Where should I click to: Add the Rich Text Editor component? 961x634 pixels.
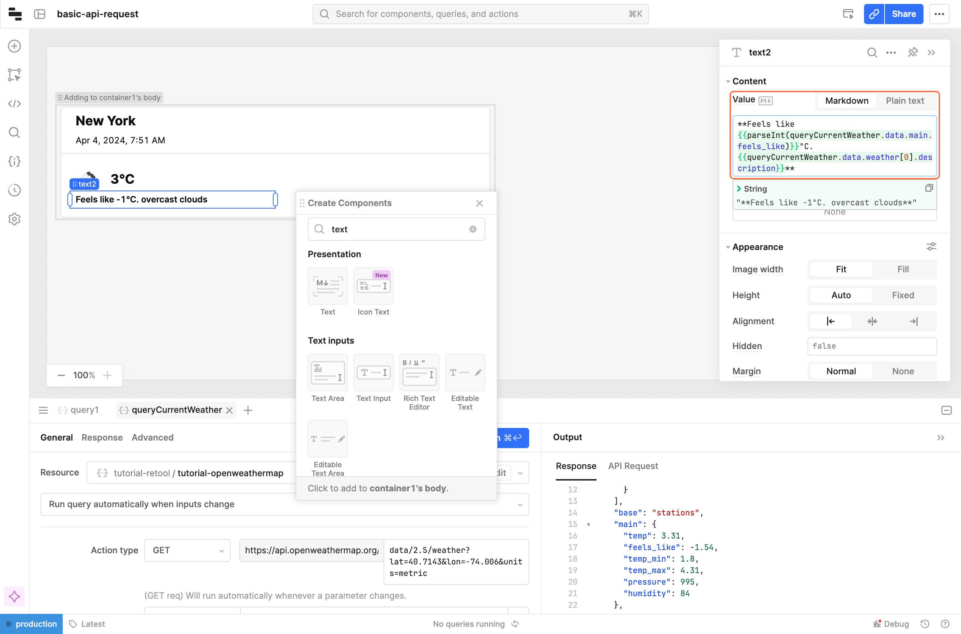pos(419,372)
